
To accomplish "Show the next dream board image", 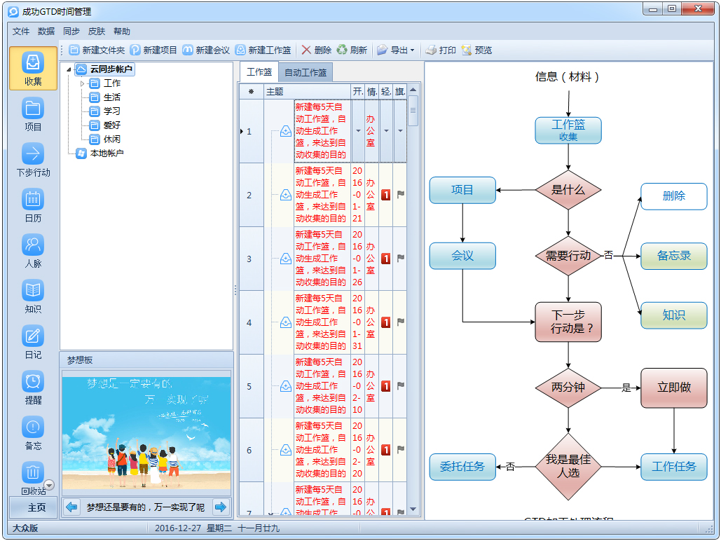I will pyautogui.click(x=221, y=507).
